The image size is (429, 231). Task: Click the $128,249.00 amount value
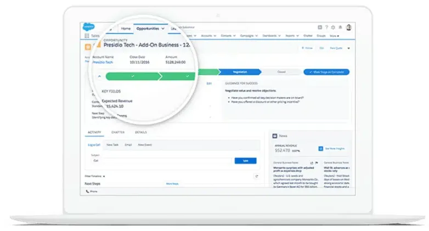point(176,63)
